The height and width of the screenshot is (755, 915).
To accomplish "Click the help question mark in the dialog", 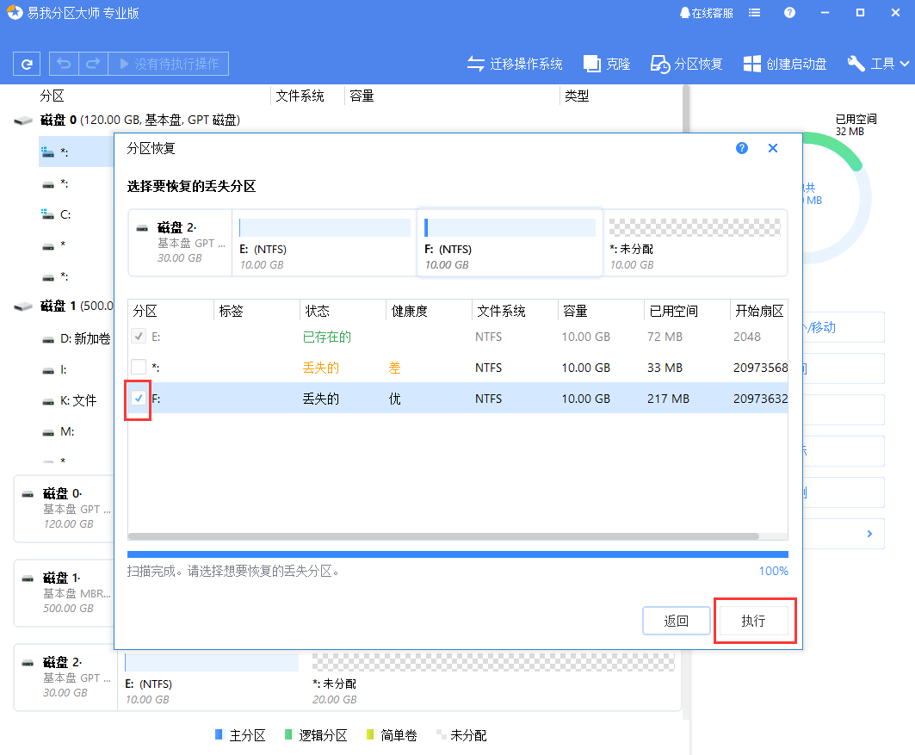I will point(741,148).
